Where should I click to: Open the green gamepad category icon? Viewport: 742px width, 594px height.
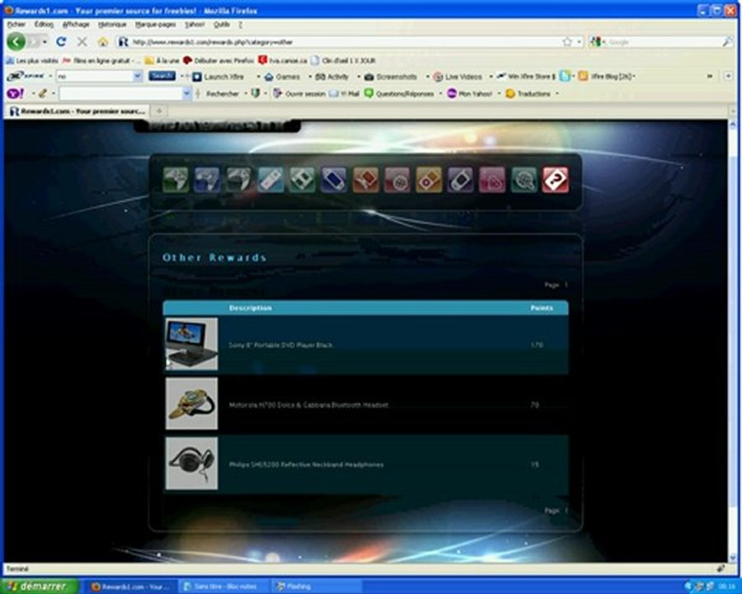coord(176,180)
